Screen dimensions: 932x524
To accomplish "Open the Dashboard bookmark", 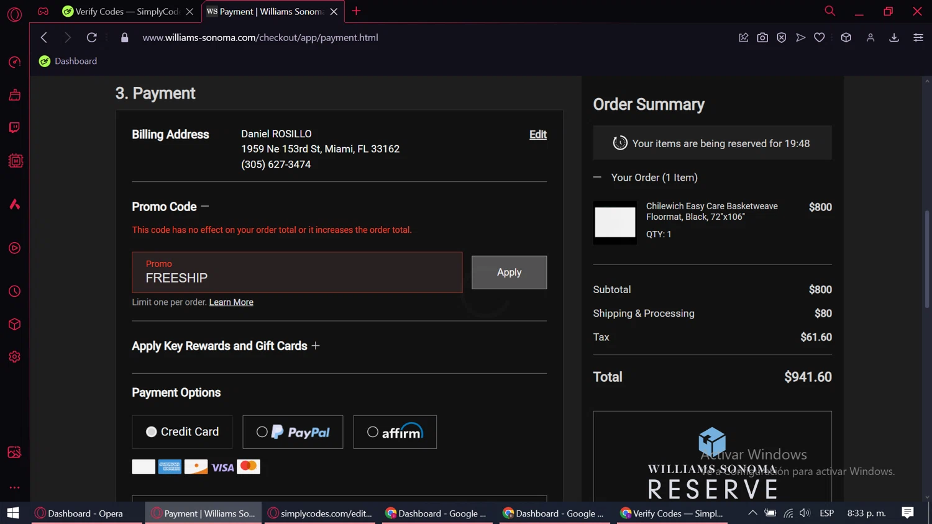I will (68, 61).
